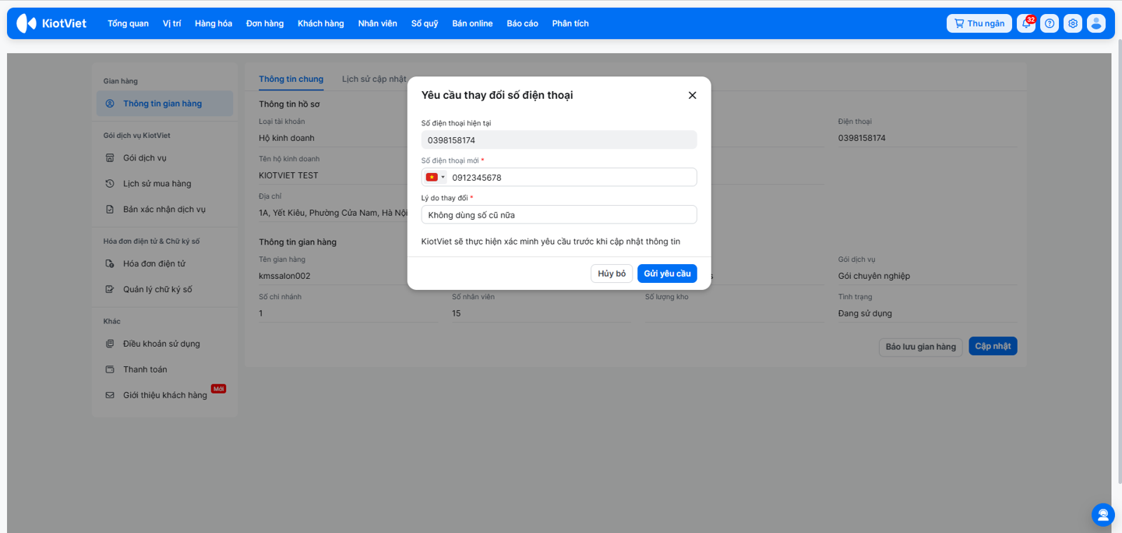Screen dimensions: 1122x533
Task: Open the Hàng hóa menu
Action: (213, 23)
